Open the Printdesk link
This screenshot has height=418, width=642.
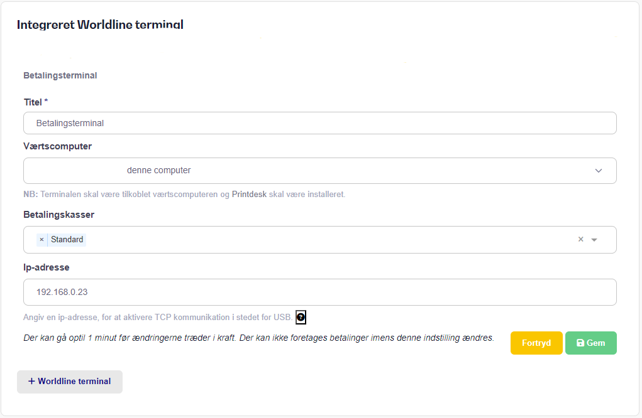click(249, 195)
